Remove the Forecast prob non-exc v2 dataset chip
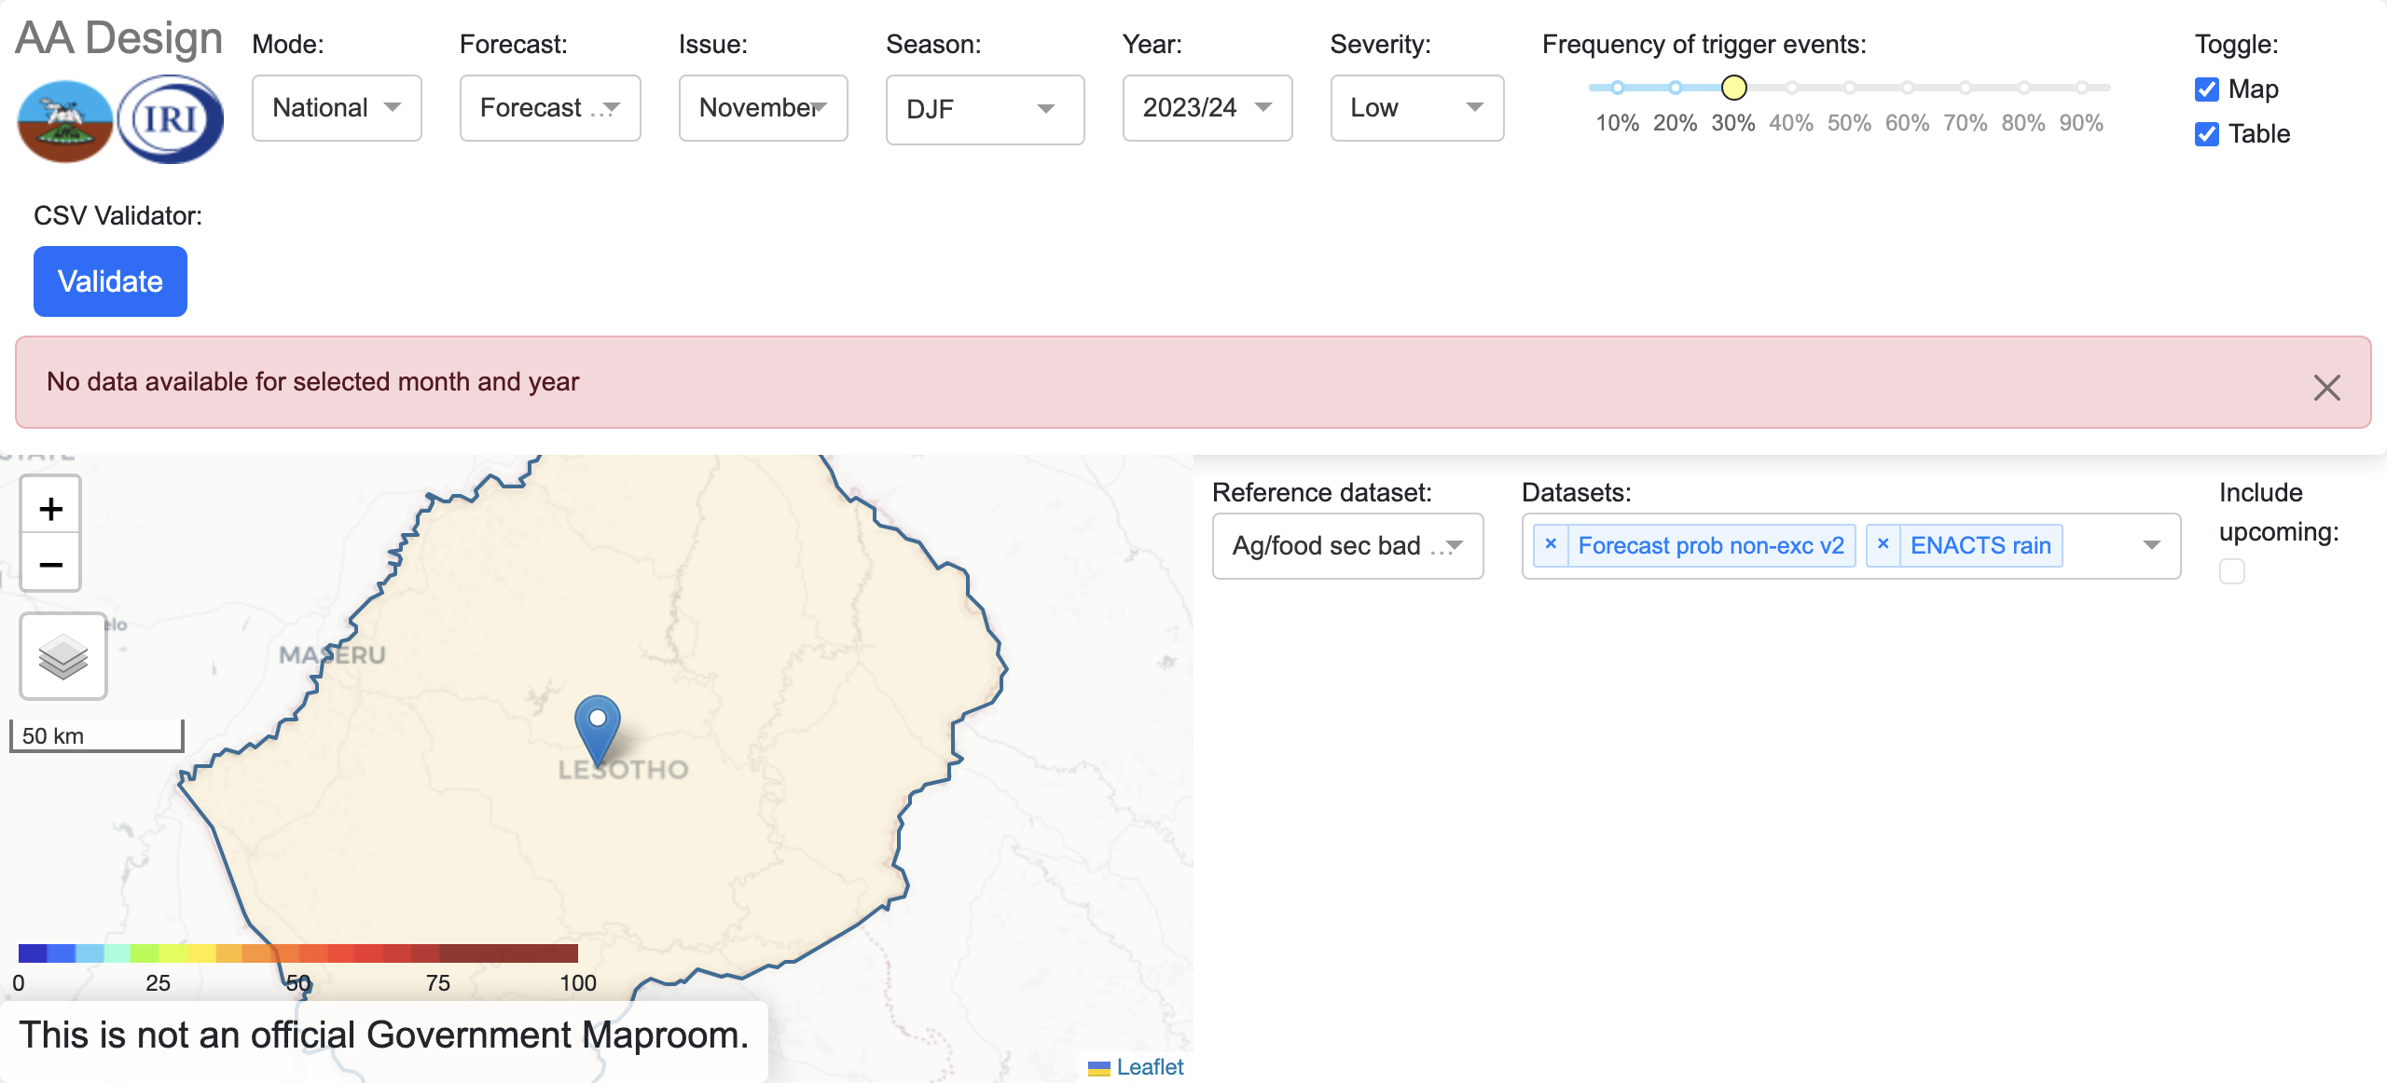The image size is (2387, 1083). click(x=1551, y=544)
